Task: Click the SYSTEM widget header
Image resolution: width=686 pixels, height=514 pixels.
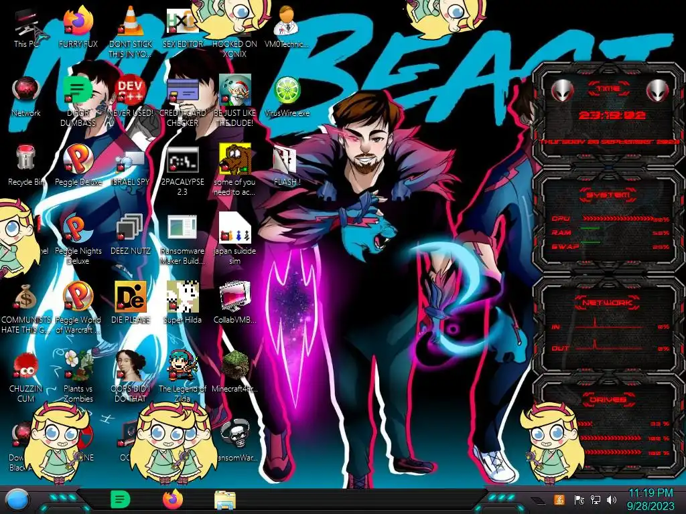Action: pos(608,195)
